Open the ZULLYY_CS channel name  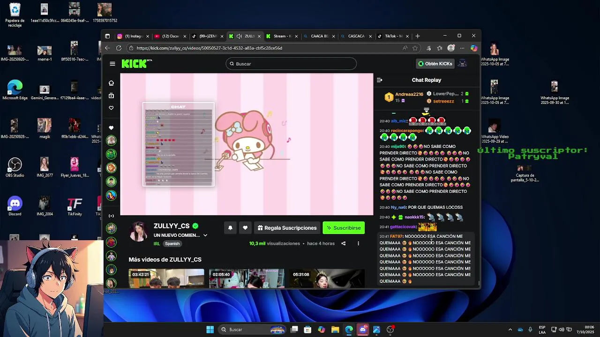(x=172, y=226)
